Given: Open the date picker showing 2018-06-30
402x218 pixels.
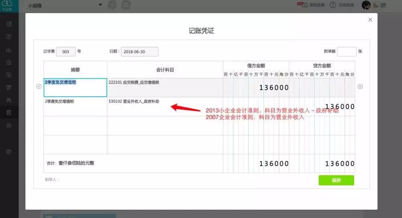Looking at the screenshot, I should (140, 52).
